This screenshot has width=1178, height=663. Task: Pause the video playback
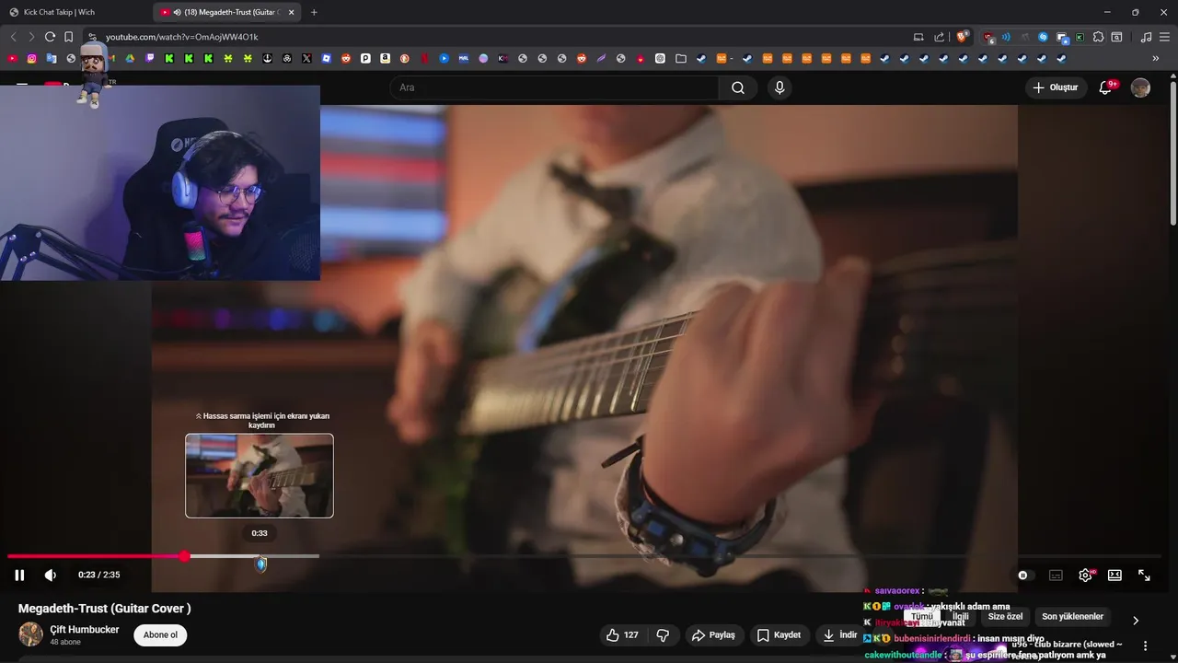(x=19, y=575)
